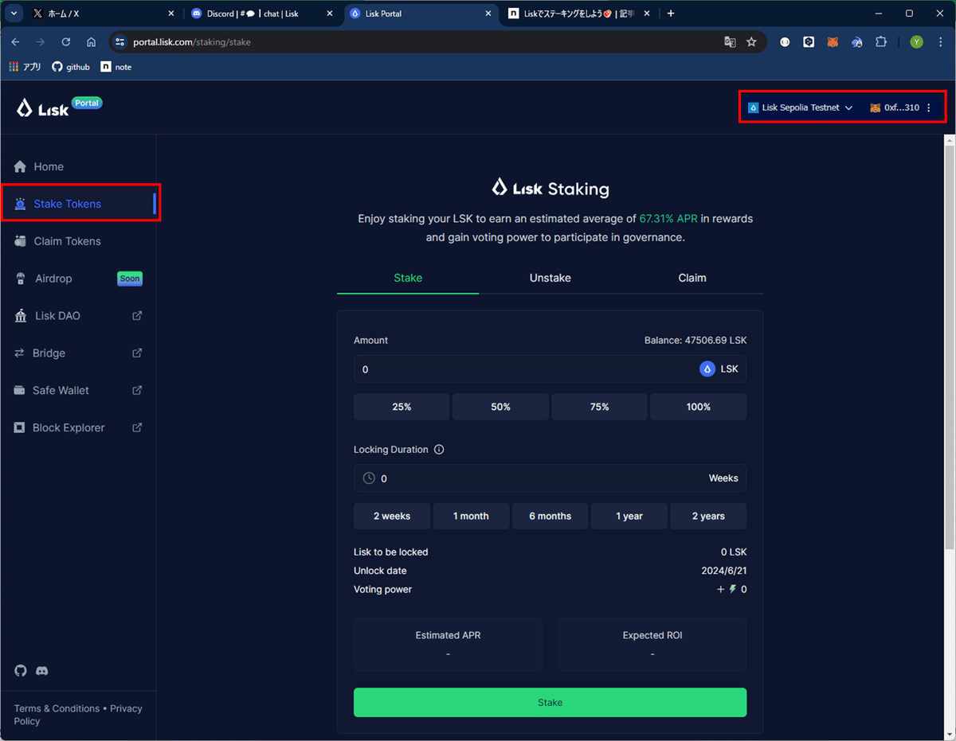Click the address bar URL
The width and height of the screenshot is (956, 741).
(x=192, y=41)
